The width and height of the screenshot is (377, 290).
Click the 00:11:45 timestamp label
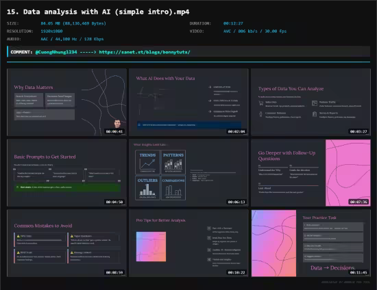click(358, 272)
